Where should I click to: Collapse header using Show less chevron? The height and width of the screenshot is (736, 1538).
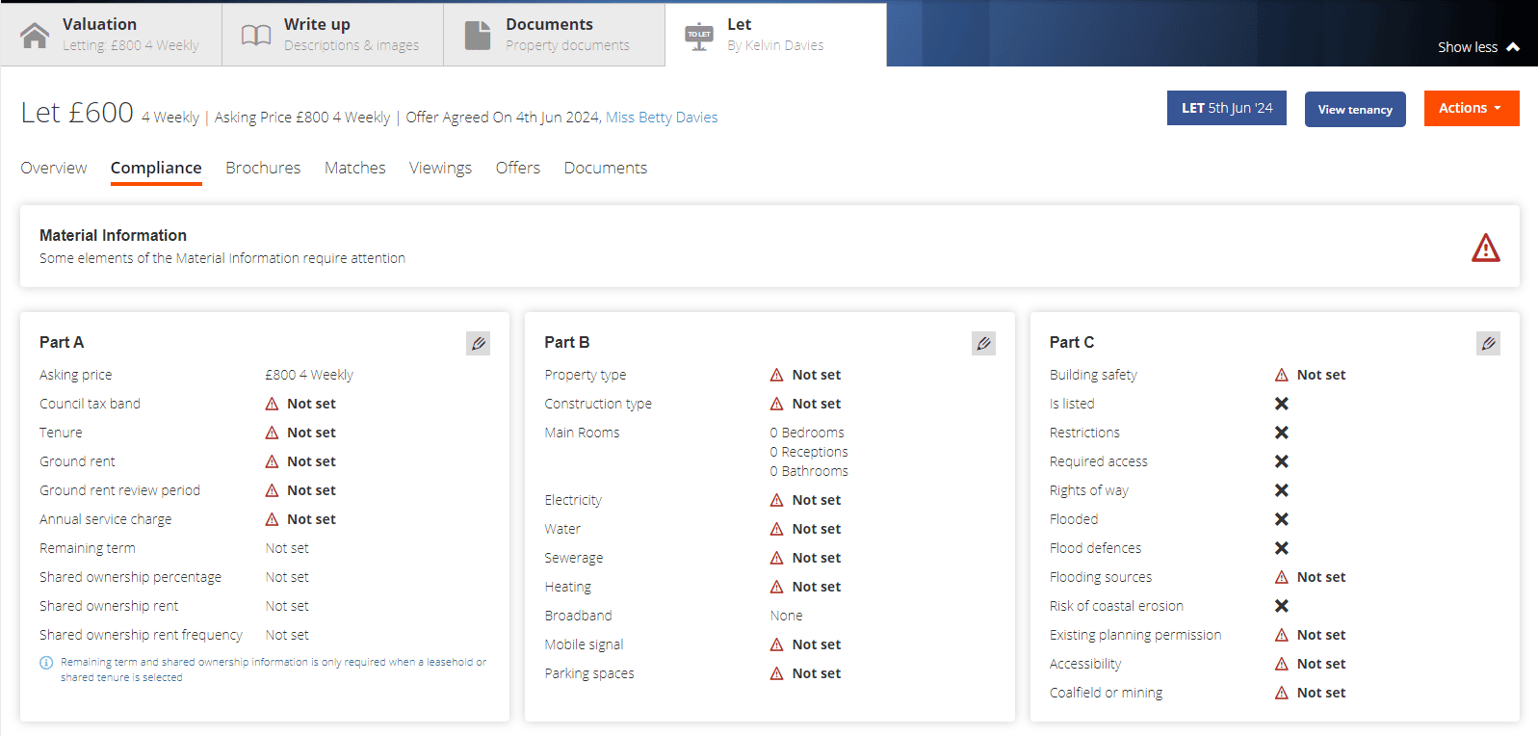pos(1513,47)
